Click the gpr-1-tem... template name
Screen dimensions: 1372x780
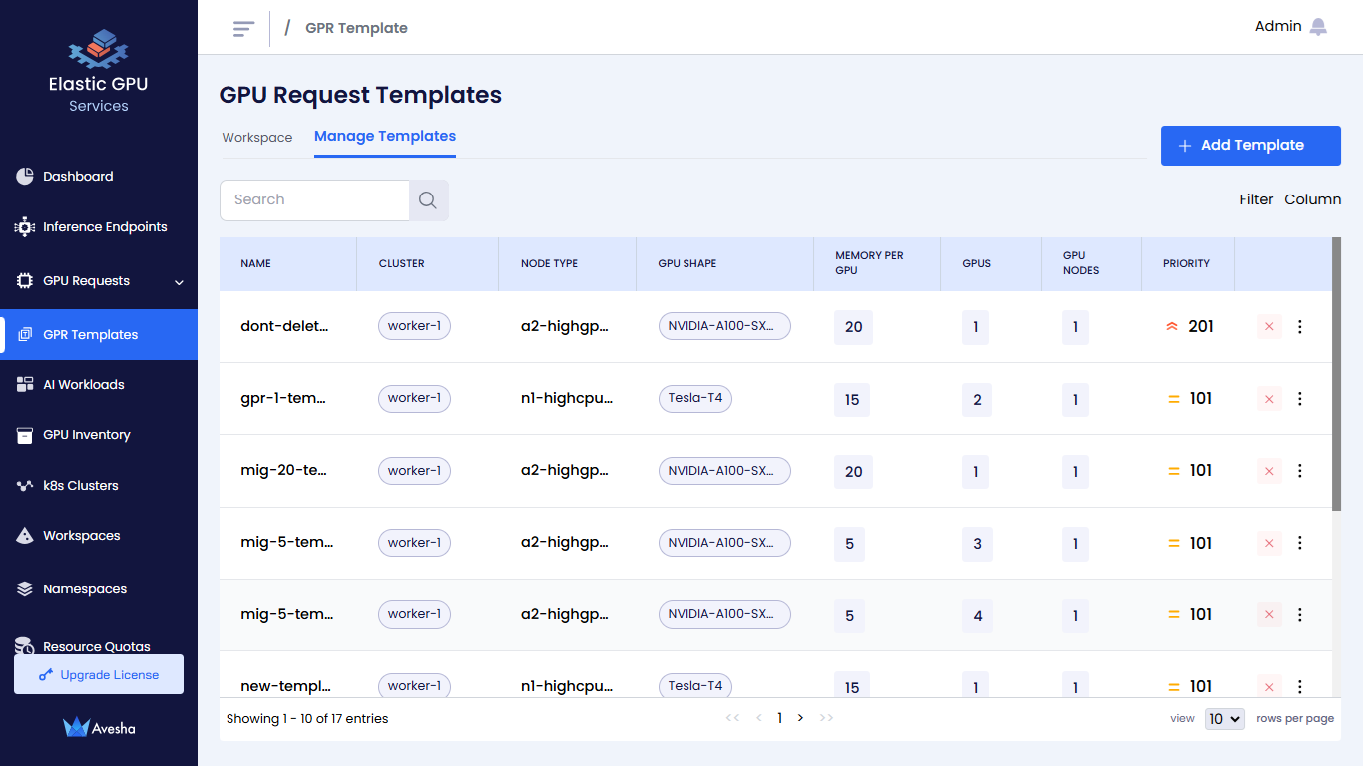(283, 399)
